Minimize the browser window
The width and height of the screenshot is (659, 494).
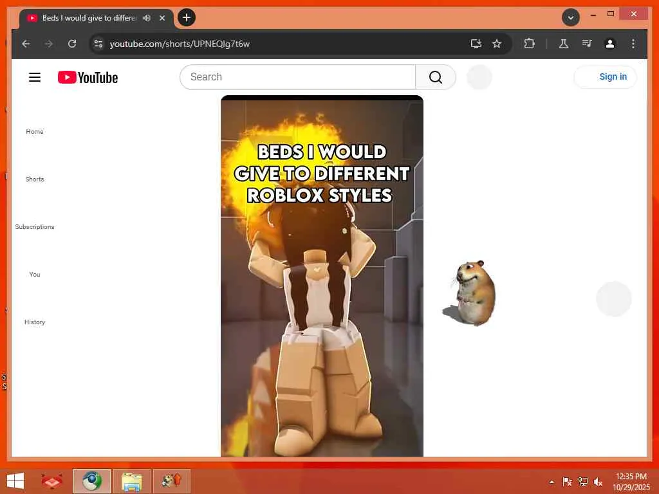point(593,15)
